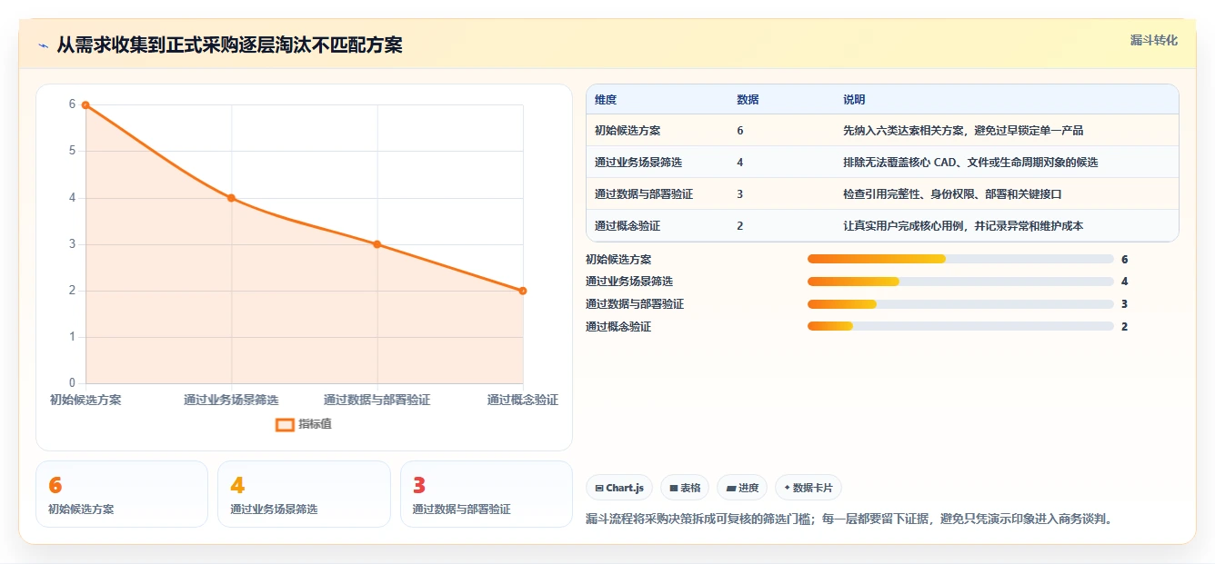Click the 说明 table column header
The width and height of the screenshot is (1215, 564).
[854, 100]
